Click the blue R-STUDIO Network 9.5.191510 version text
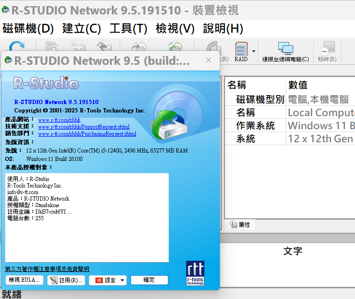 point(57,102)
